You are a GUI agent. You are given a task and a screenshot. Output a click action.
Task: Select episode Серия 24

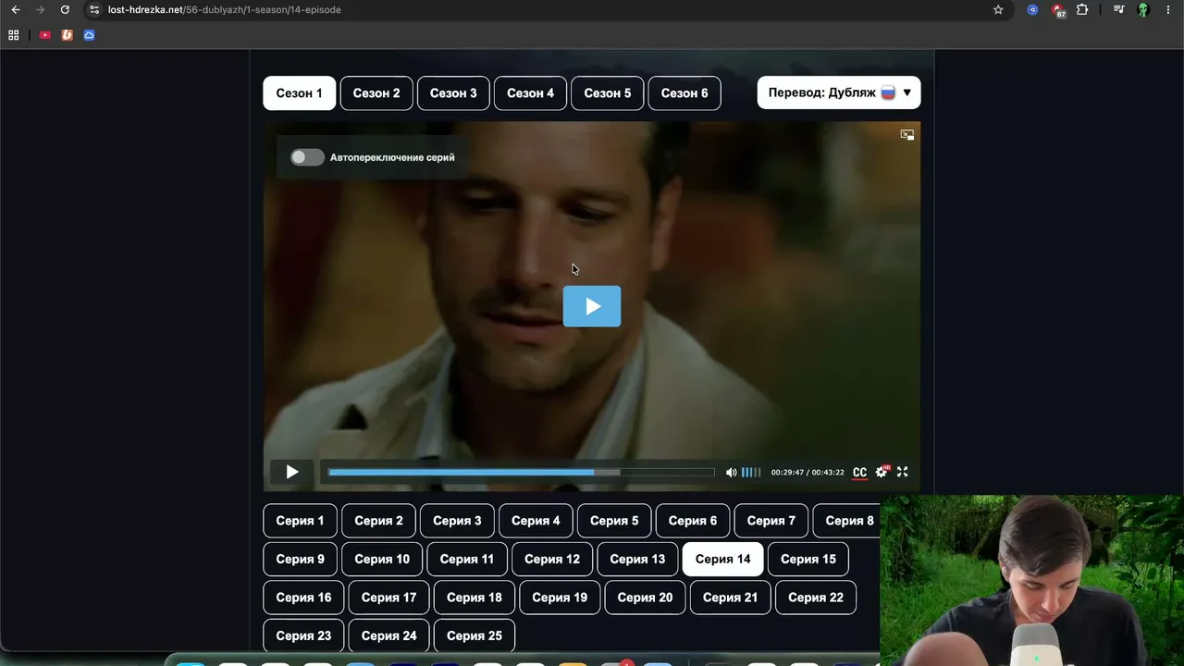388,635
